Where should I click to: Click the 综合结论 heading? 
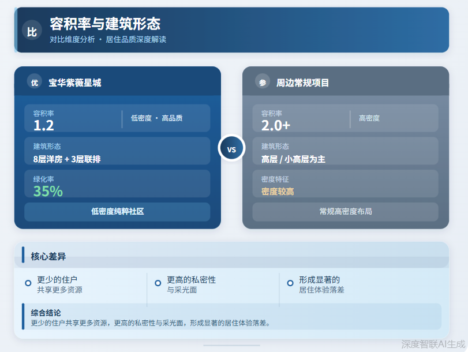coord(46,313)
